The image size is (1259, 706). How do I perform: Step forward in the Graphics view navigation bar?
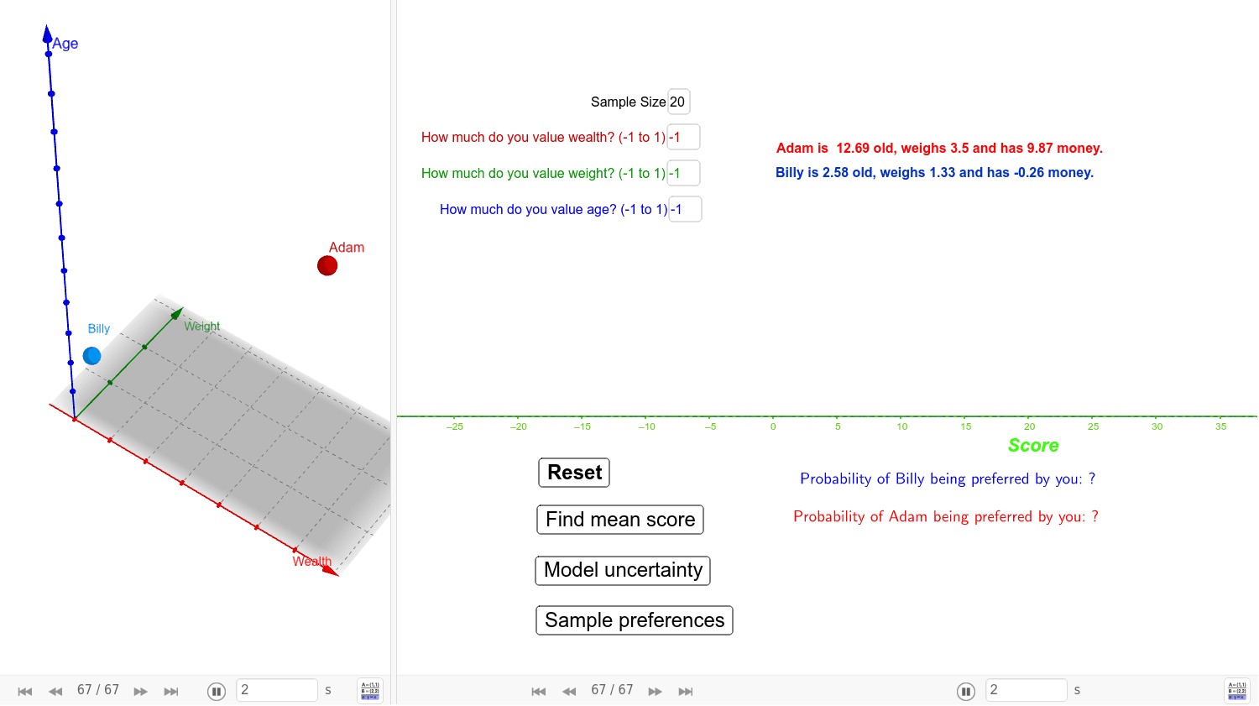pyautogui.click(x=656, y=691)
